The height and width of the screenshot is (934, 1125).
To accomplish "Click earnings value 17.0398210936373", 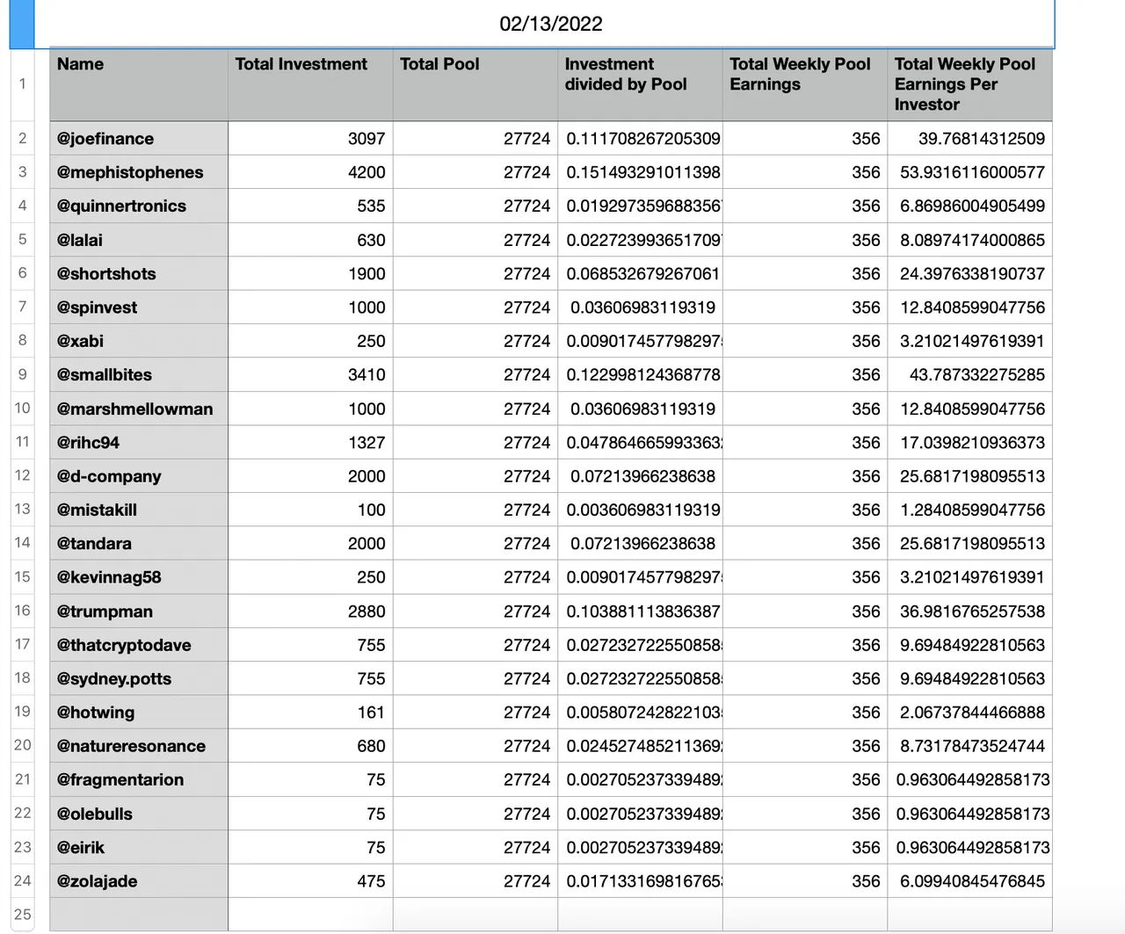I will pyautogui.click(x=969, y=442).
